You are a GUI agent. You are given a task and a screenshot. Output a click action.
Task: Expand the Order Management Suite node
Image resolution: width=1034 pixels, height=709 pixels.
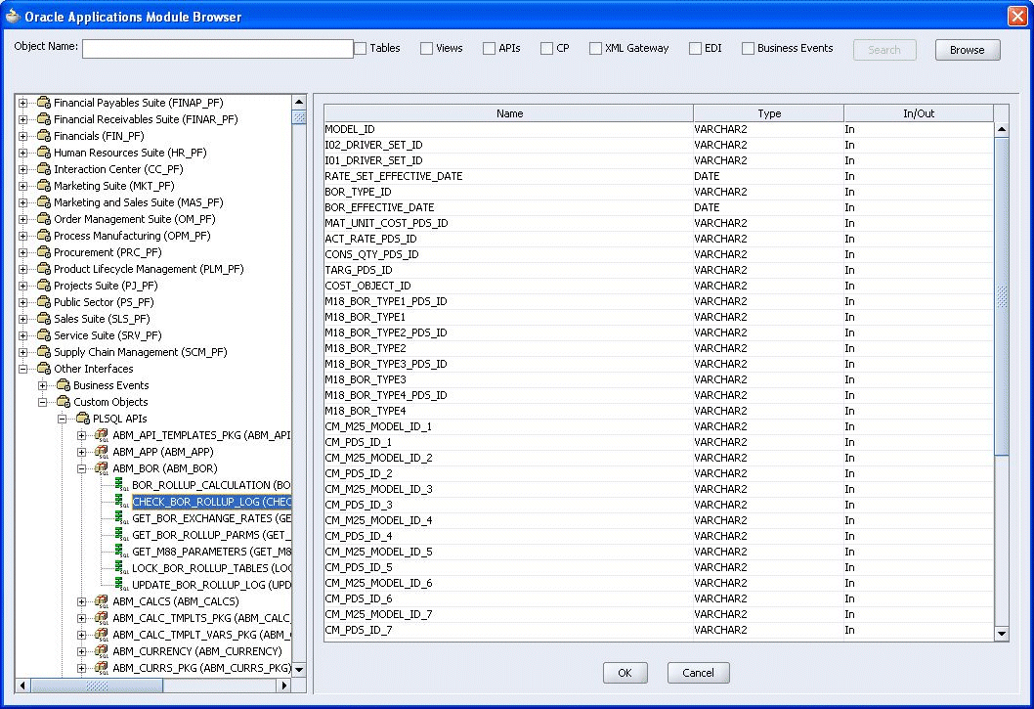pyautogui.click(x=23, y=219)
